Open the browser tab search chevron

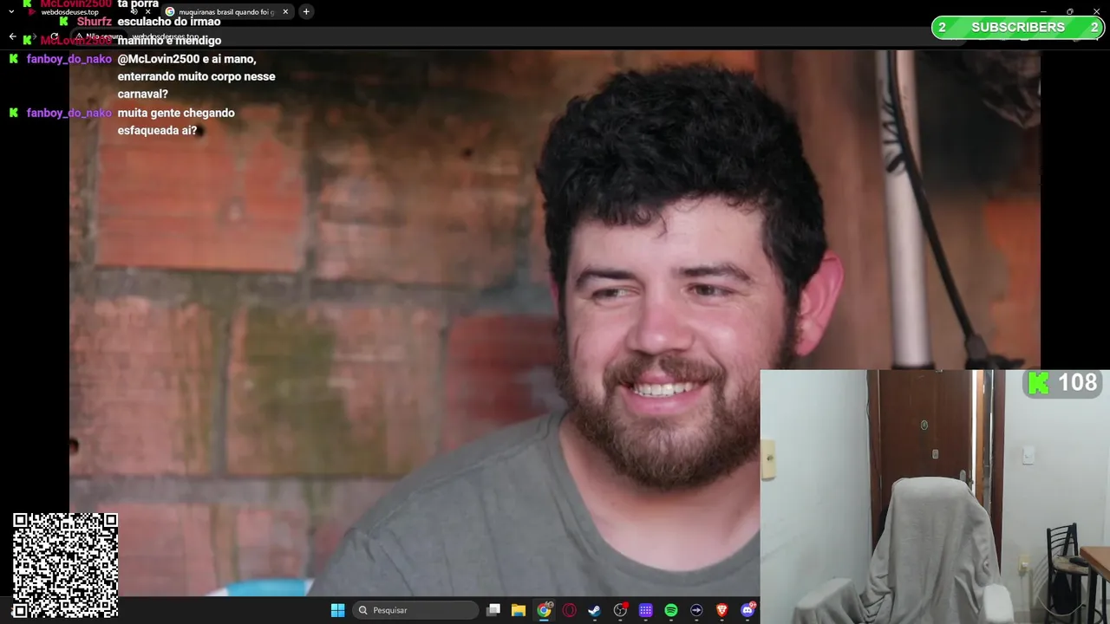[11, 12]
